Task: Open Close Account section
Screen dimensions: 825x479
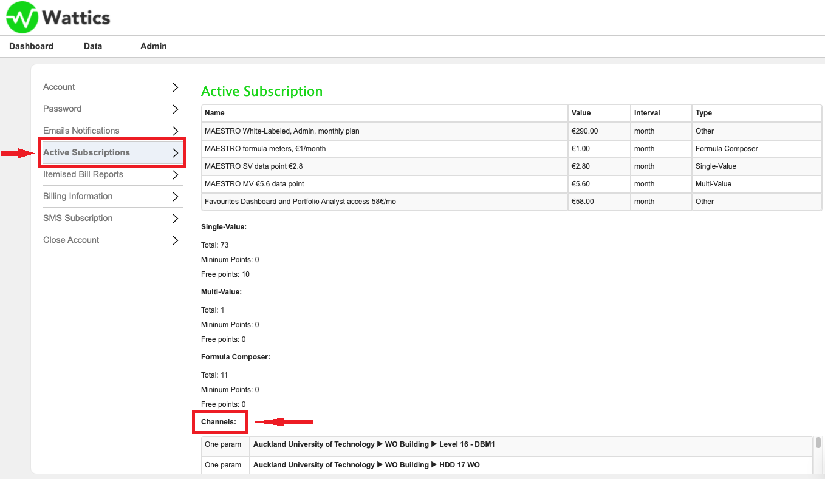Action: click(x=112, y=240)
